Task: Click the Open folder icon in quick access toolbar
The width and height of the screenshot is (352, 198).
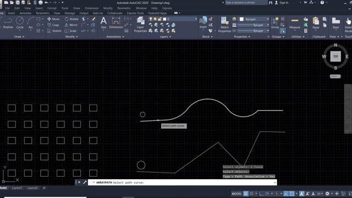Action: click(12, 3)
